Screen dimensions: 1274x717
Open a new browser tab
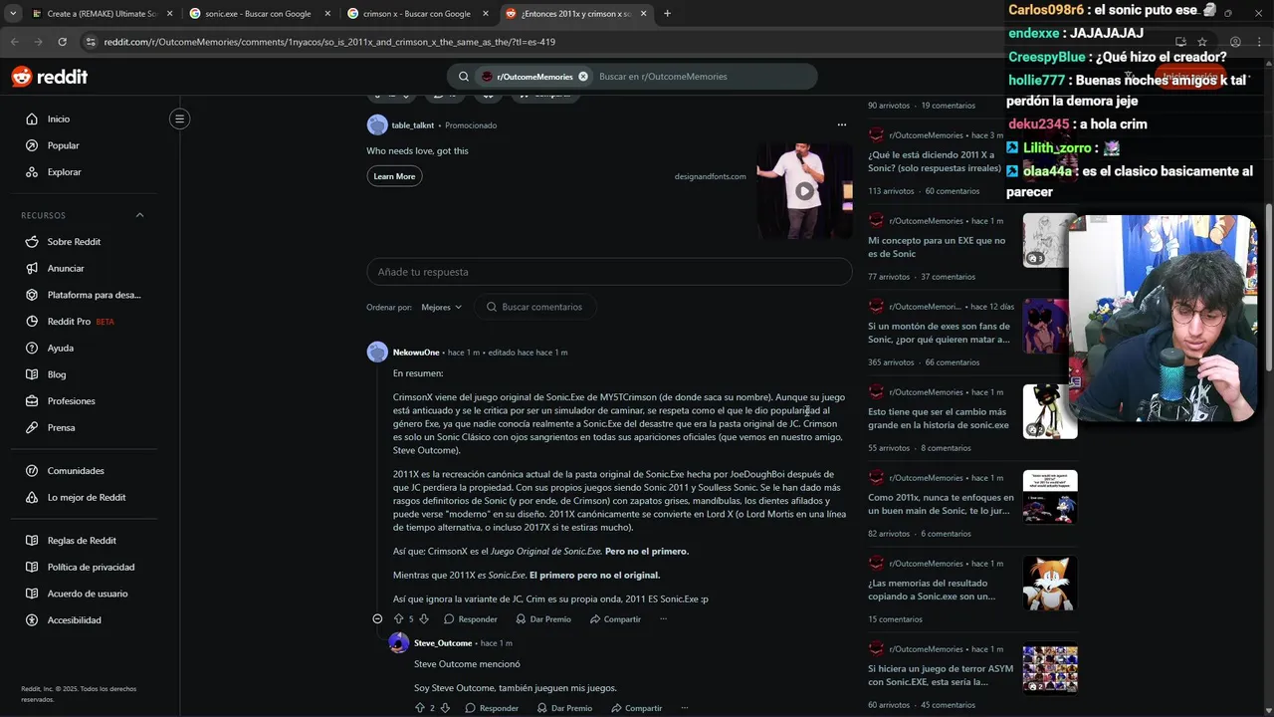tap(667, 14)
